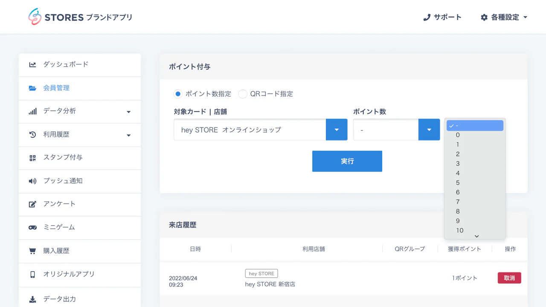Open 会員管理 in sidebar
Screen dimensions: 546x307
(80, 88)
